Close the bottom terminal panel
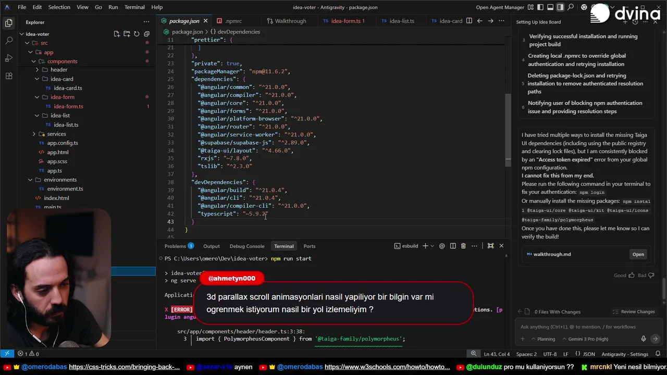 (501, 246)
